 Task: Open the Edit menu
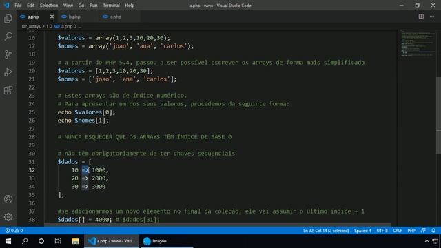30,6
